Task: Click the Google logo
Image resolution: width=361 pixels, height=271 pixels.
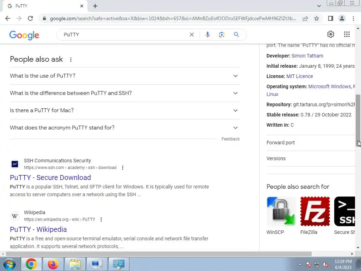Action: pyautogui.click(x=24, y=35)
